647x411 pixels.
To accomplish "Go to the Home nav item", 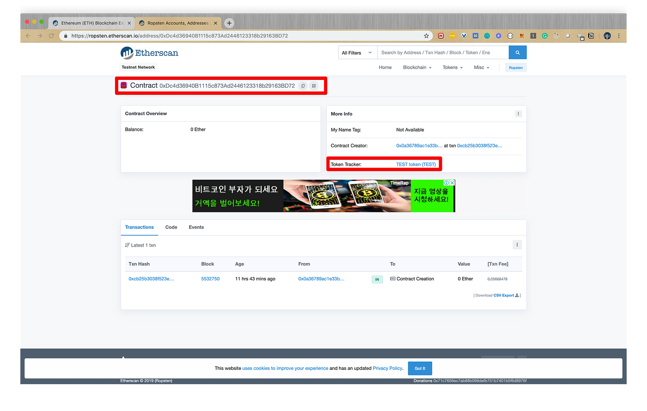I will coord(385,67).
